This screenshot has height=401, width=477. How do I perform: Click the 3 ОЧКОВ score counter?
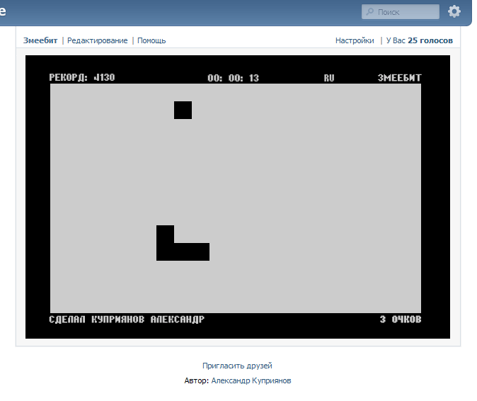[400, 320]
